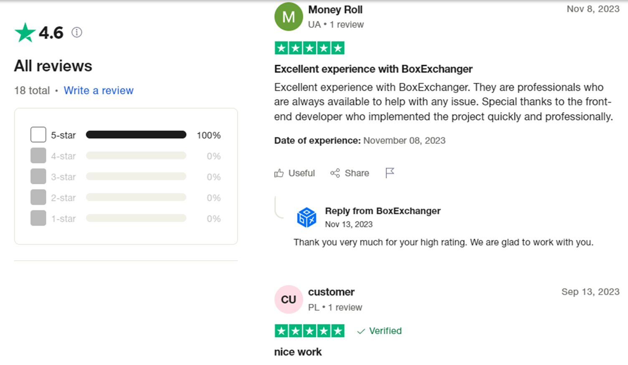Click the green Trustpilot star beside 4.6
The width and height of the screenshot is (628, 365).
(25, 33)
